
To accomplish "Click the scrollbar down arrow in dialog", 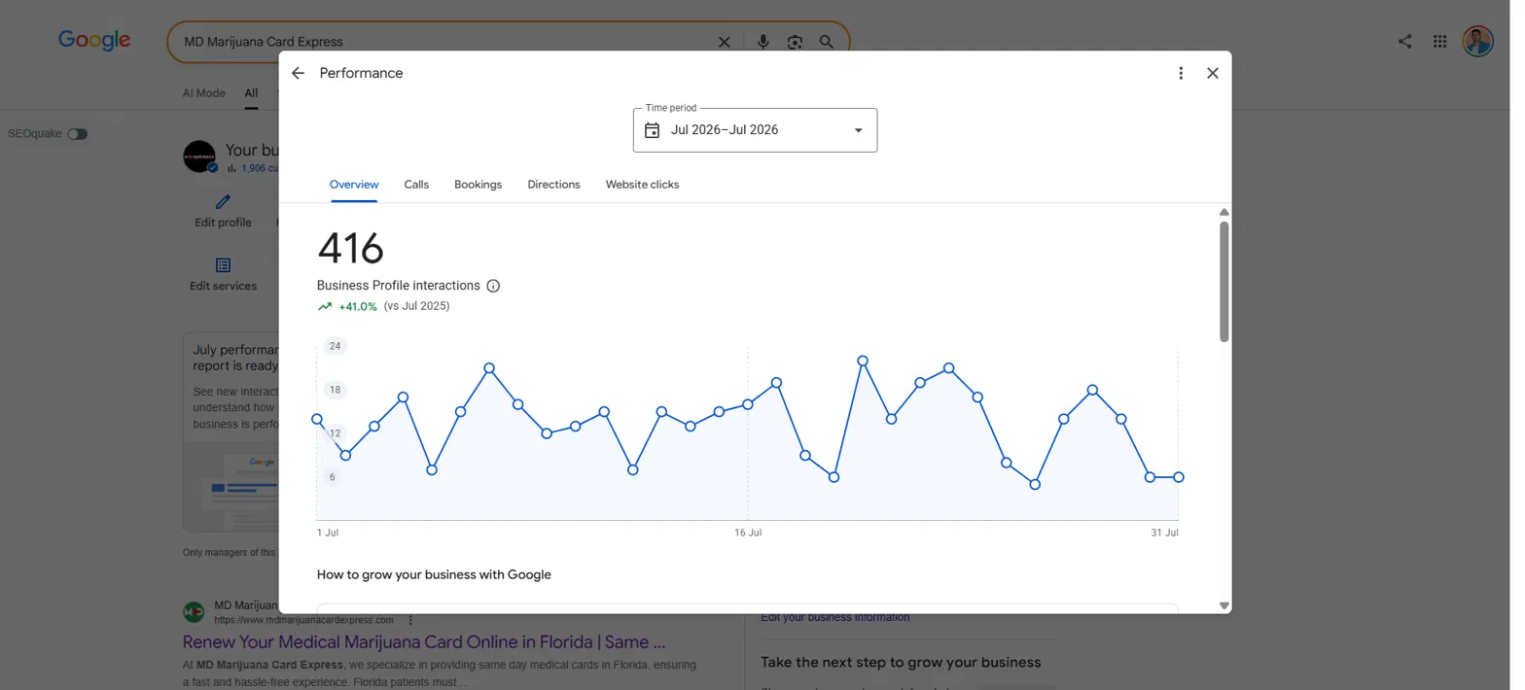I will [1224, 605].
